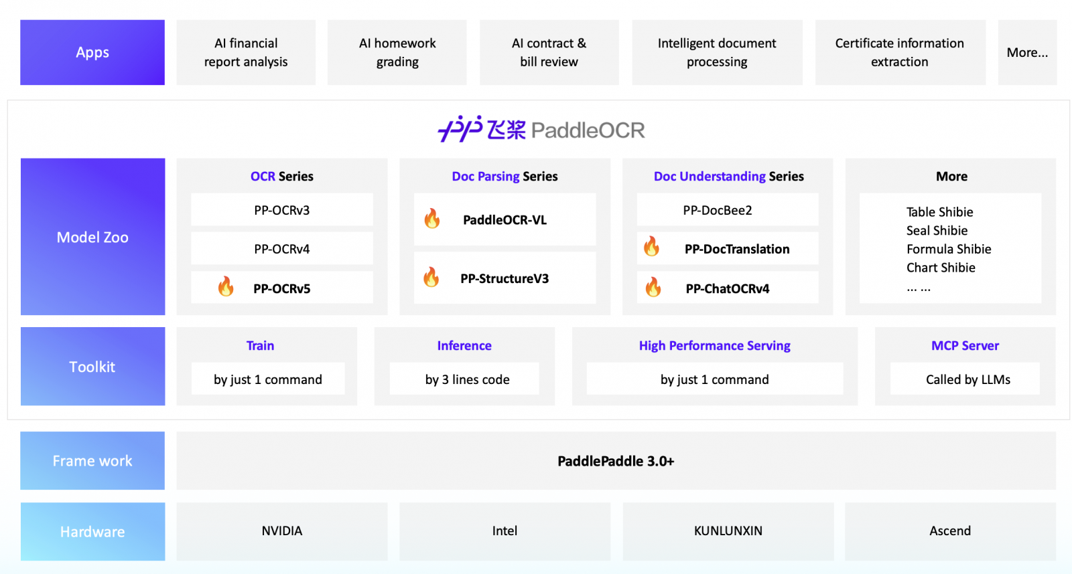
Task: Click the More heading in Model Zoo
Action: tap(951, 177)
